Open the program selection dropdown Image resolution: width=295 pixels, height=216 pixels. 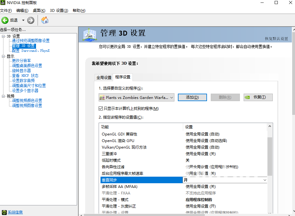(x=172, y=97)
